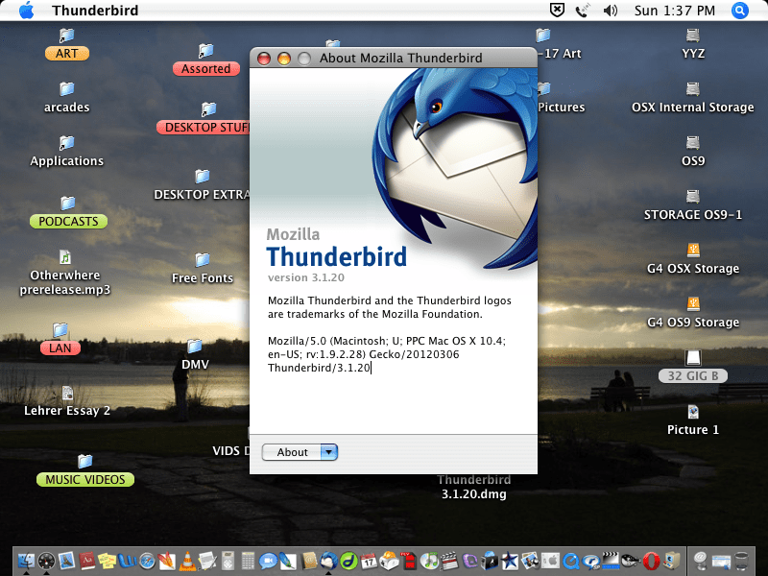Image resolution: width=768 pixels, height=576 pixels.
Task: Launch Opera from the Dock
Action: click(652, 562)
